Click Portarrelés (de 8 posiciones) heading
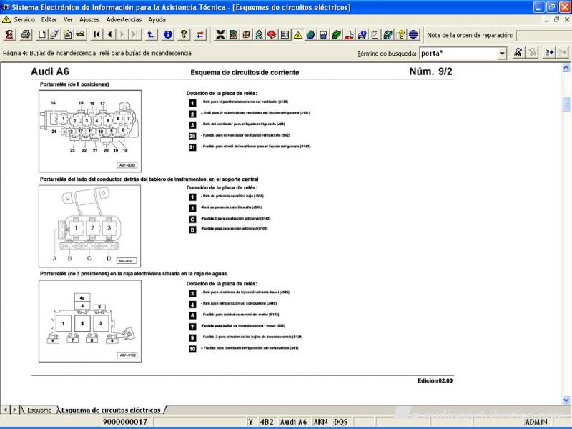Screen dimensions: 572x429 point(74,84)
